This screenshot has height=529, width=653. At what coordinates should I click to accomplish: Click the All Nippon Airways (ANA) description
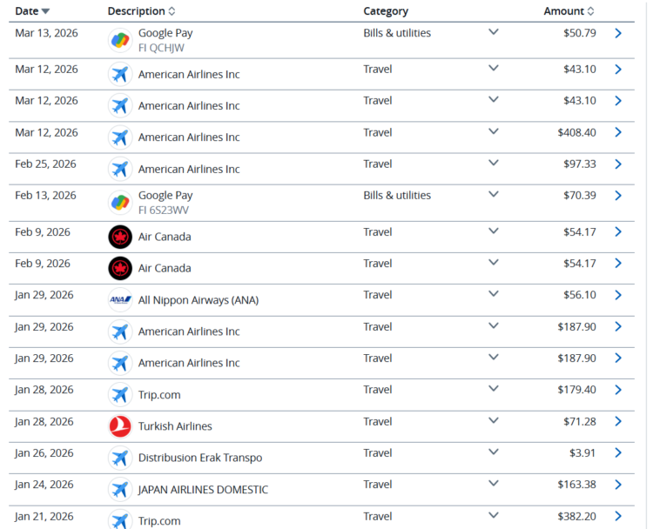click(x=199, y=300)
